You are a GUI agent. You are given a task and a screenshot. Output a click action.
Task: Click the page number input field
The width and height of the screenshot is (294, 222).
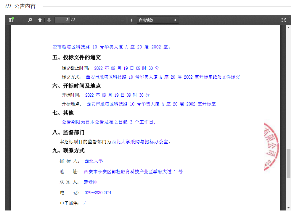click(62, 20)
